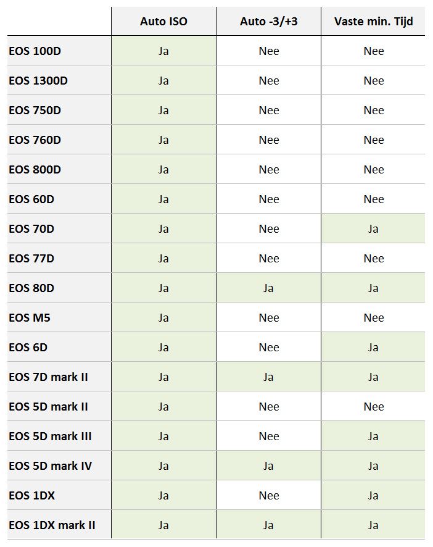Screen dimensions: 433x547
Task: Select the EOS M5 row label
Action: pyautogui.click(x=29, y=318)
